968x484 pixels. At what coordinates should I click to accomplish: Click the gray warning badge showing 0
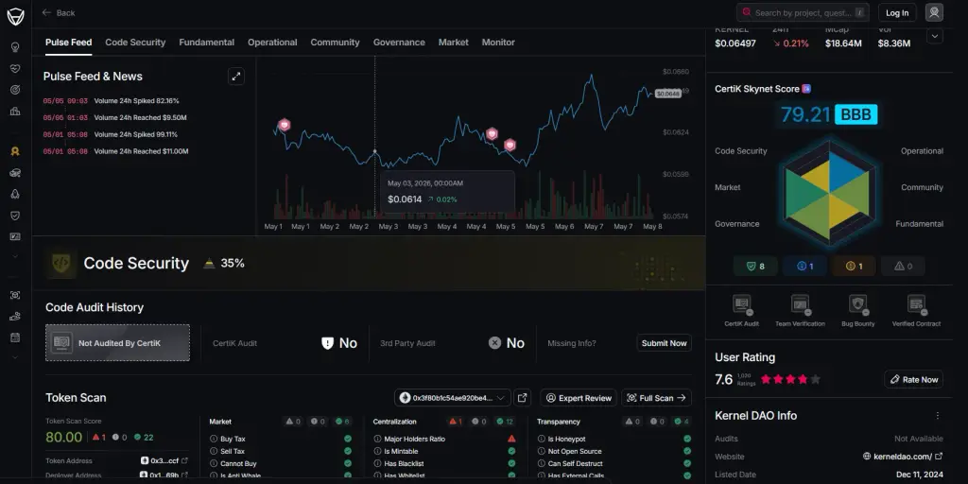click(x=903, y=266)
